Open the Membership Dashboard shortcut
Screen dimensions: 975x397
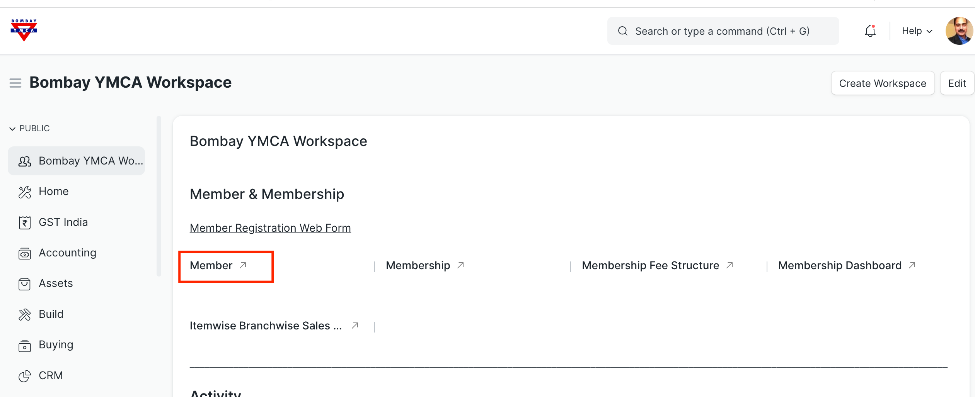(x=840, y=265)
